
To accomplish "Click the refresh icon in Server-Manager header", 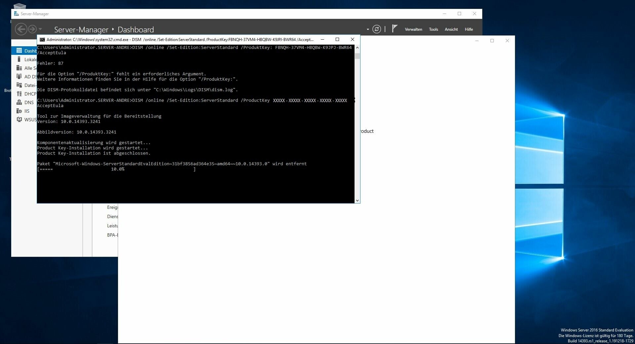I will [377, 29].
